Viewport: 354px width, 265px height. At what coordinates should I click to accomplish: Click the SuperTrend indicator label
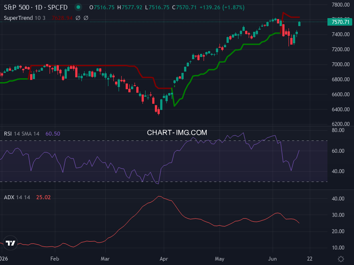click(18, 18)
